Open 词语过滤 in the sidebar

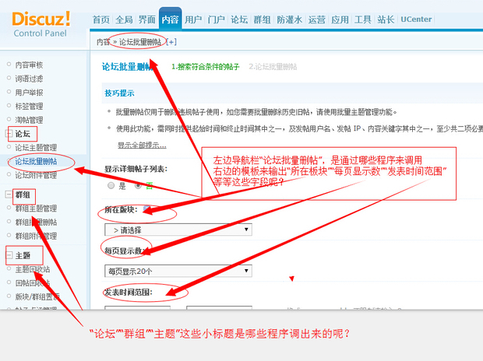[30, 79]
